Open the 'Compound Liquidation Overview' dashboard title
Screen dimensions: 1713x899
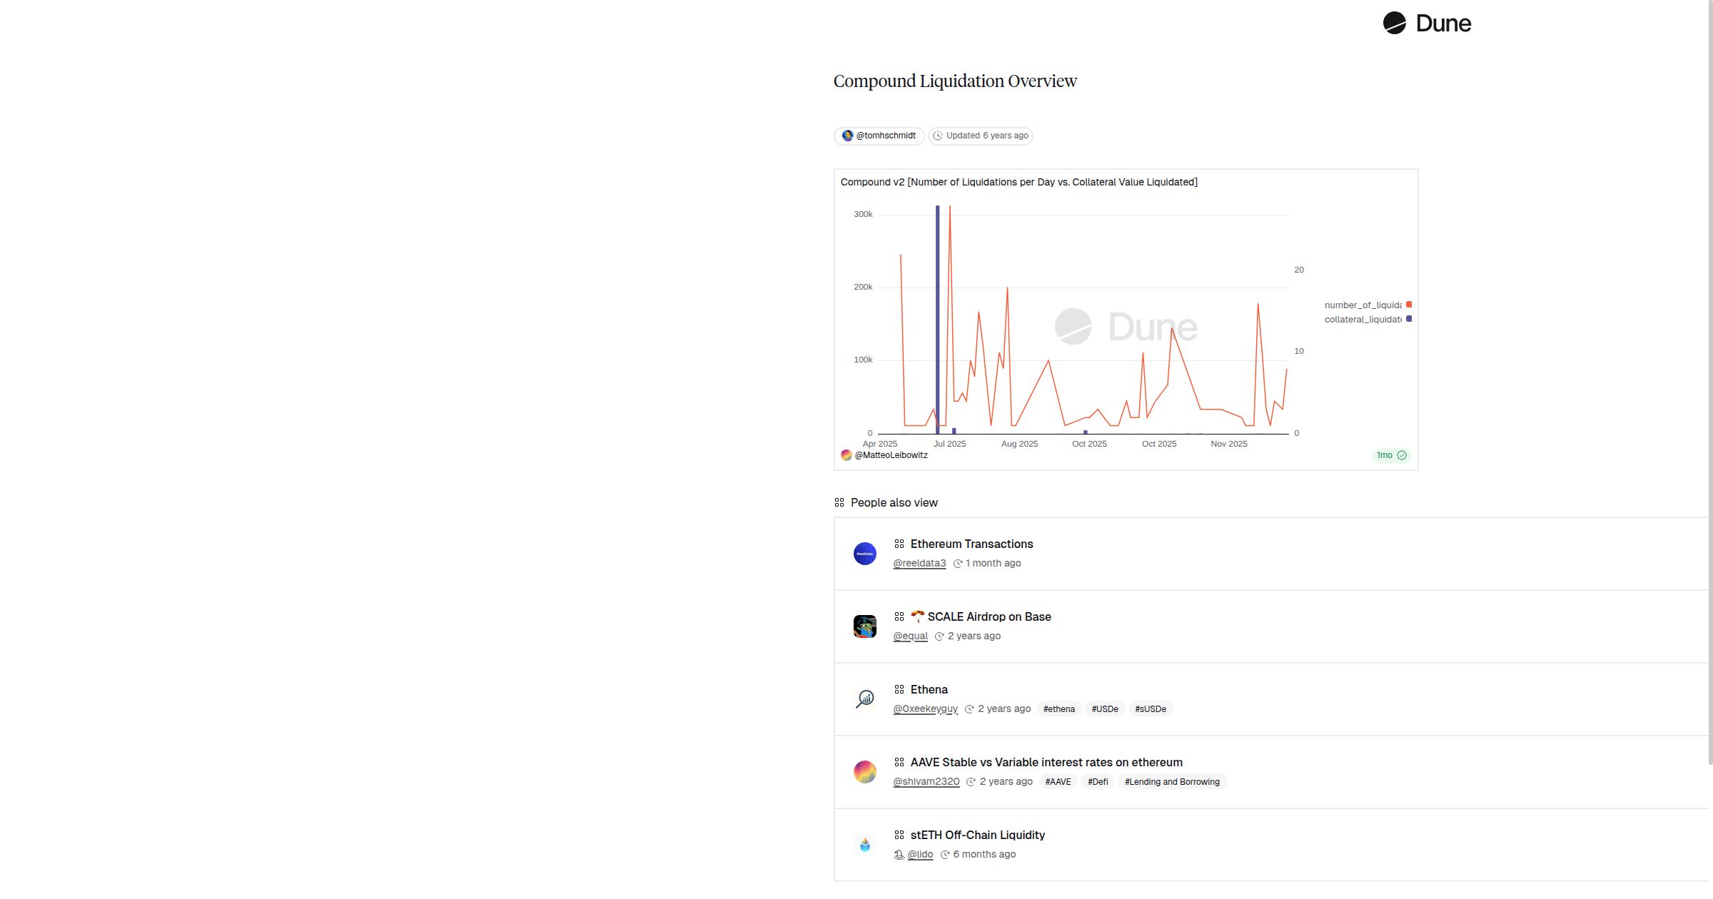click(954, 81)
